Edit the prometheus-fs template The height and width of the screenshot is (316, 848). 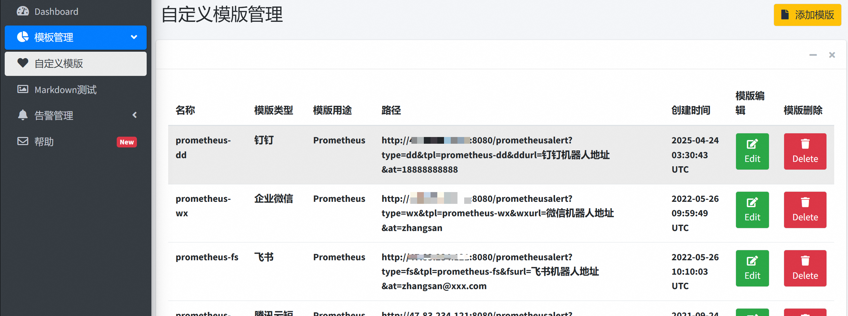coord(752,268)
